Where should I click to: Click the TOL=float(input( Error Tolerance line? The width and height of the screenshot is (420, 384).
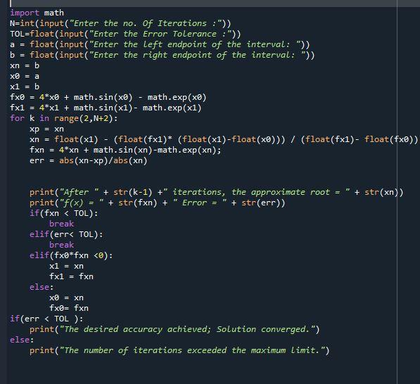pos(125,34)
